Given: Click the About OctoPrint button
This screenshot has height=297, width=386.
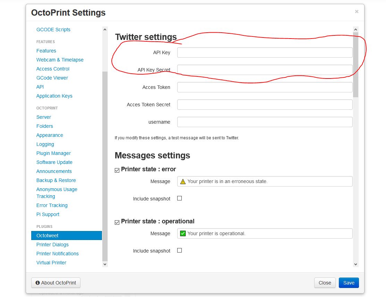Looking at the screenshot, I should tap(56, 283).
